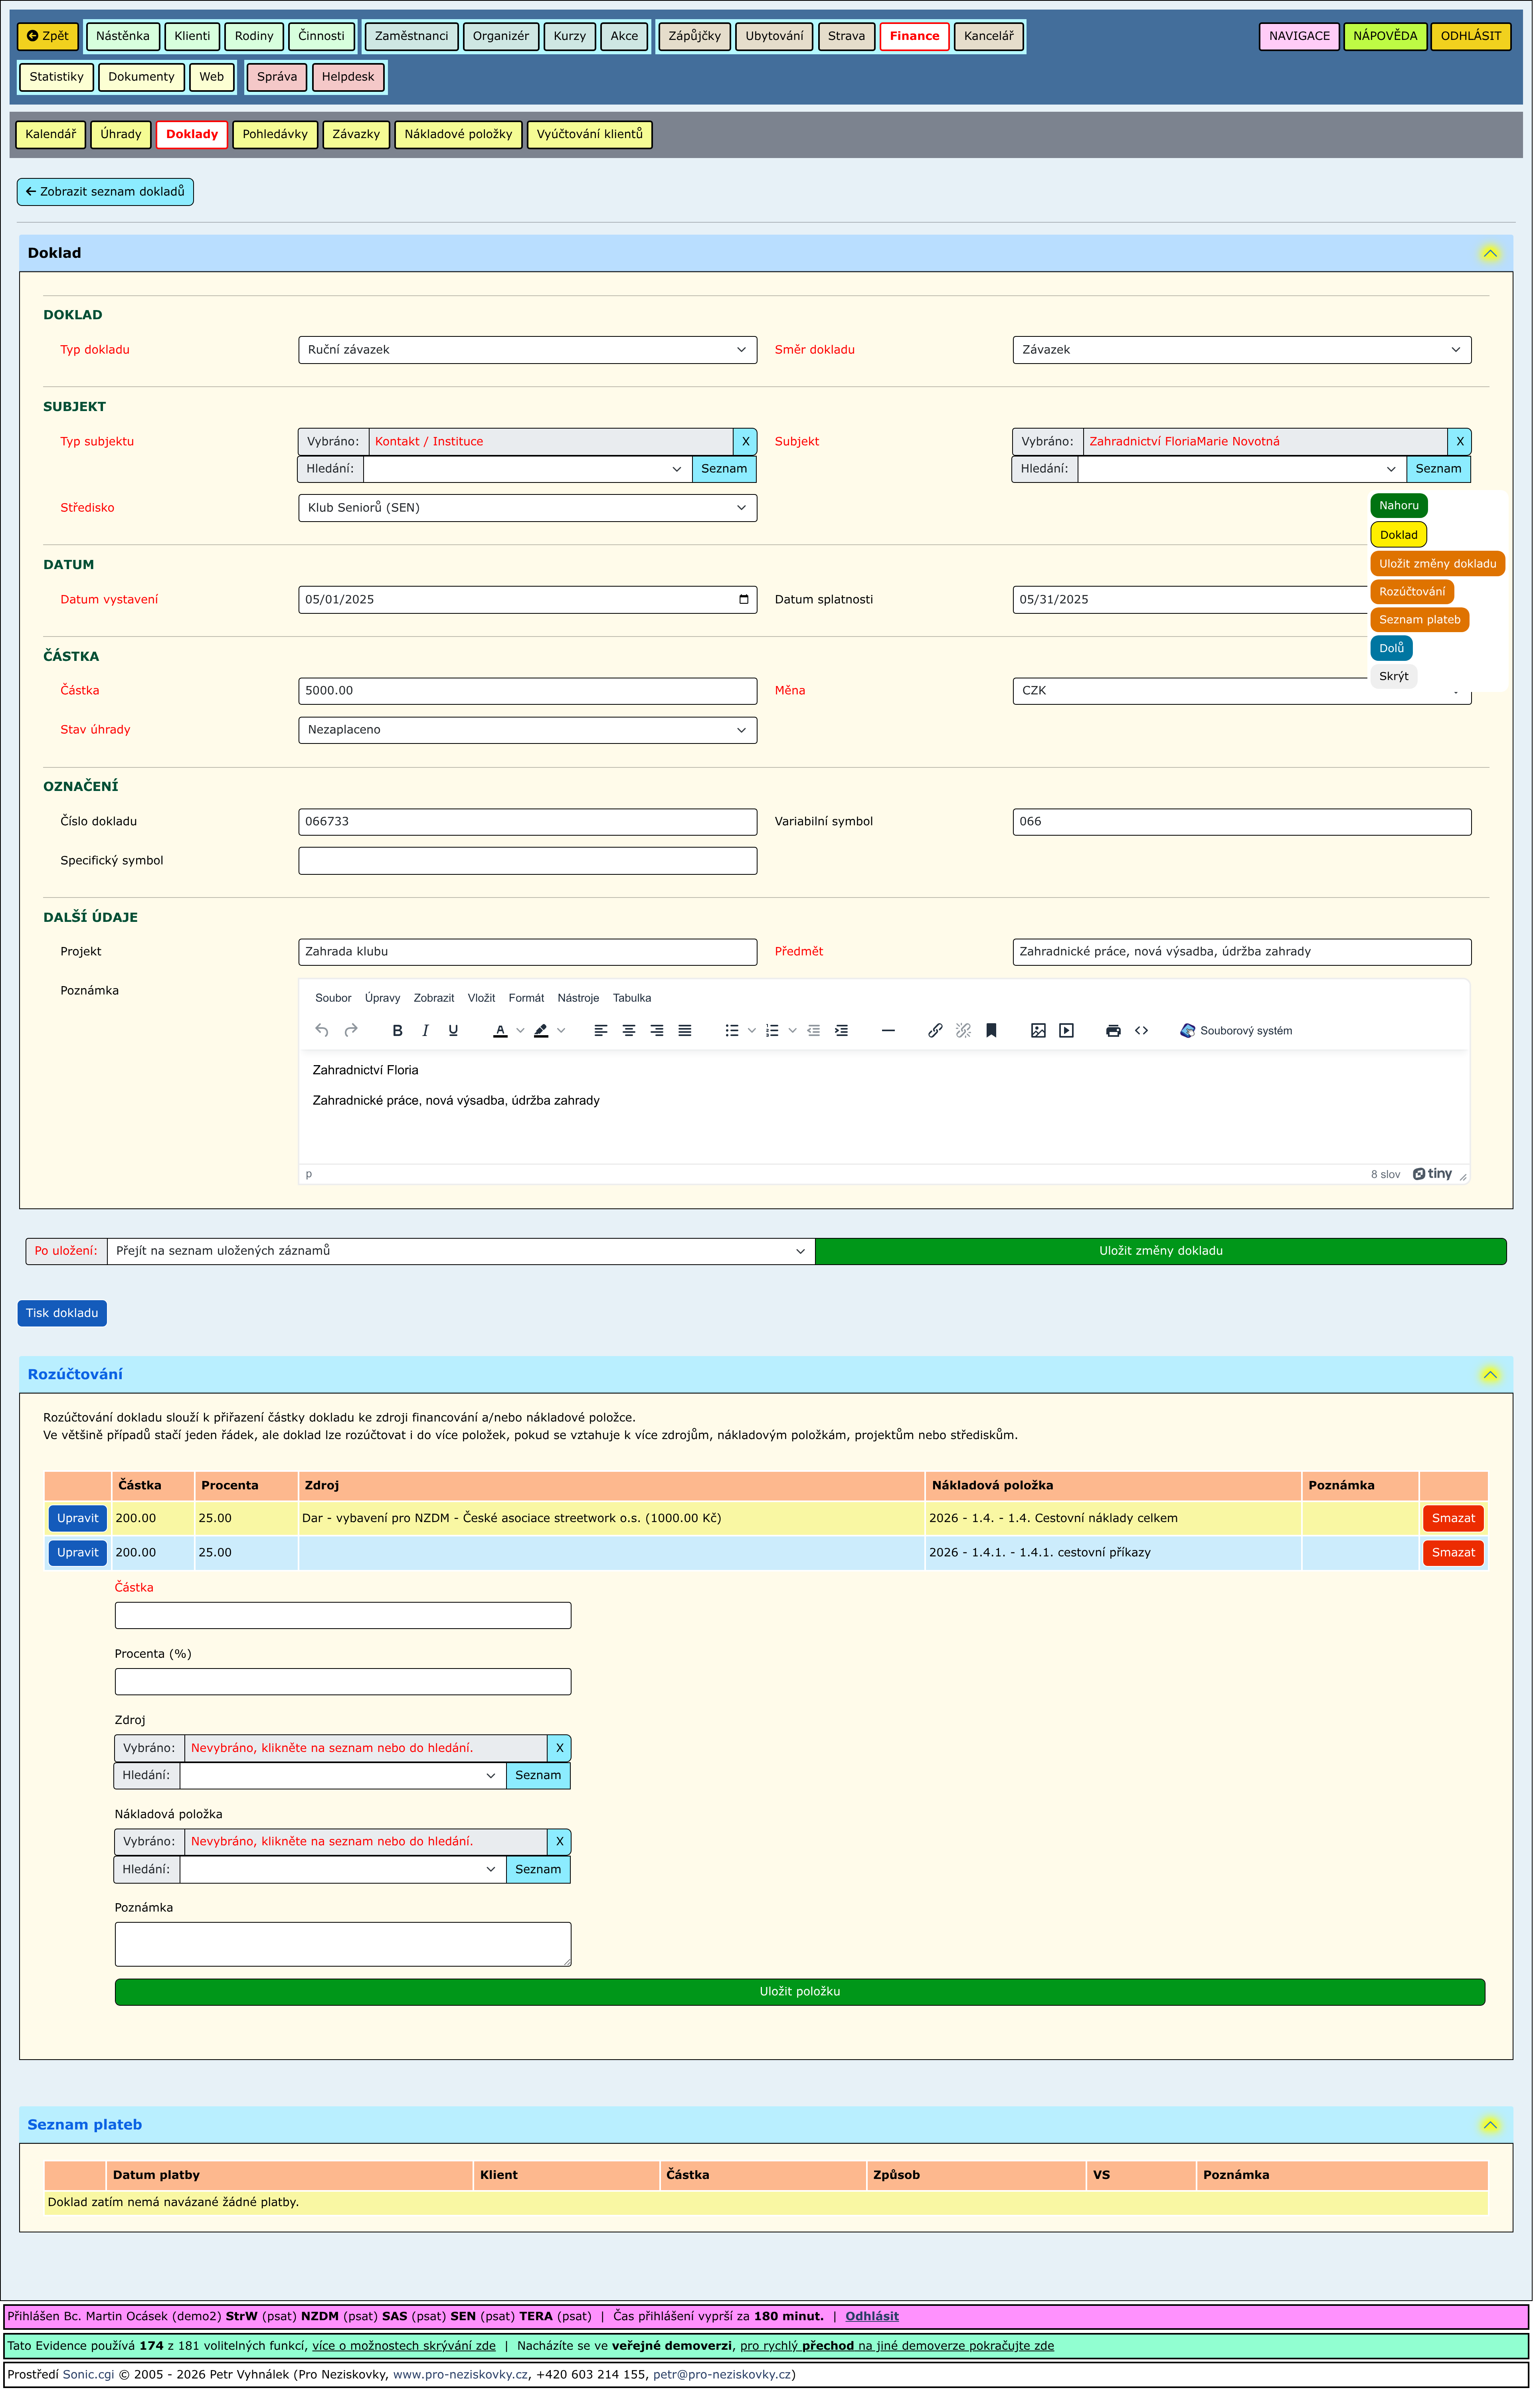Click Tisk dokladu button
Viewport: 1535px width, 2408px height.
coord(62,1313)
